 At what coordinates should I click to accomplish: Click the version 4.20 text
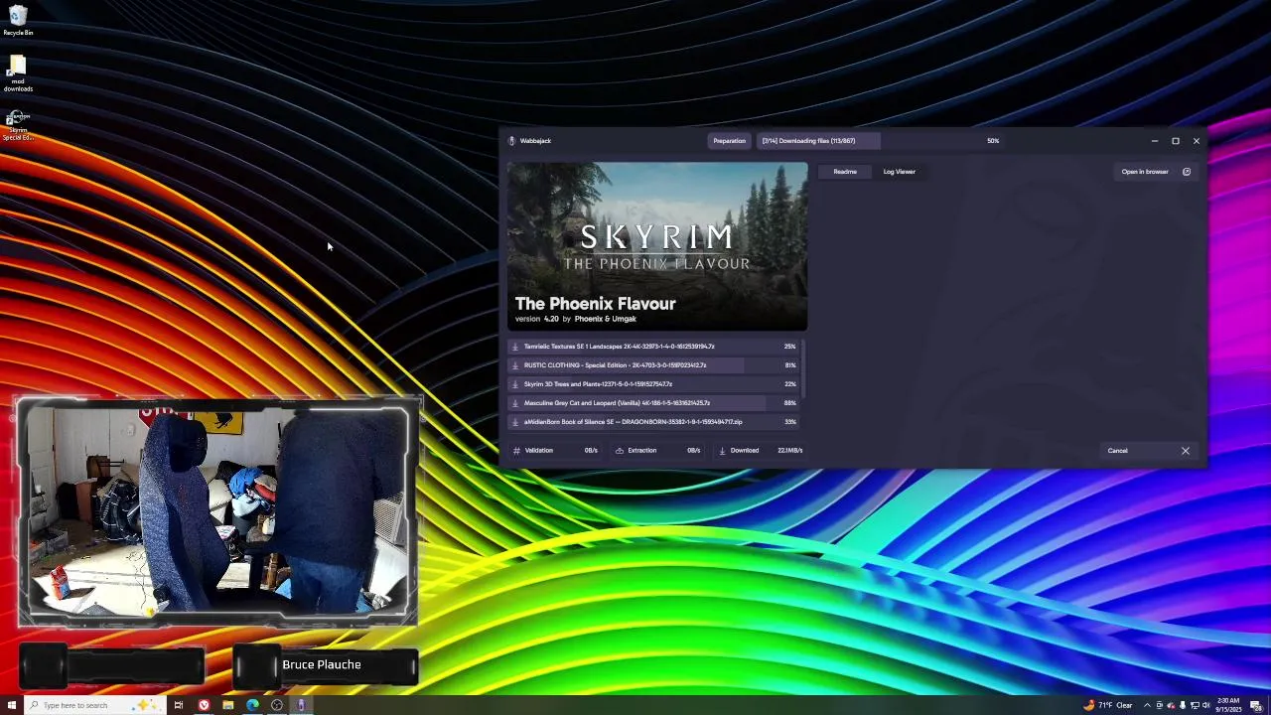[x=537, y=319]
